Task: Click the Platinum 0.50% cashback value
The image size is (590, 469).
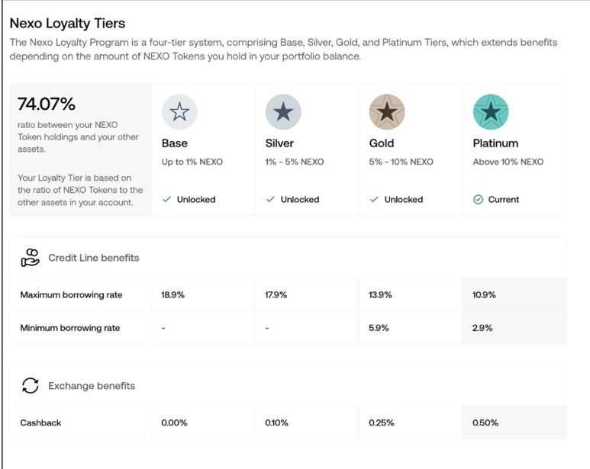Action: pyautogui.click(x=485, y=422)
